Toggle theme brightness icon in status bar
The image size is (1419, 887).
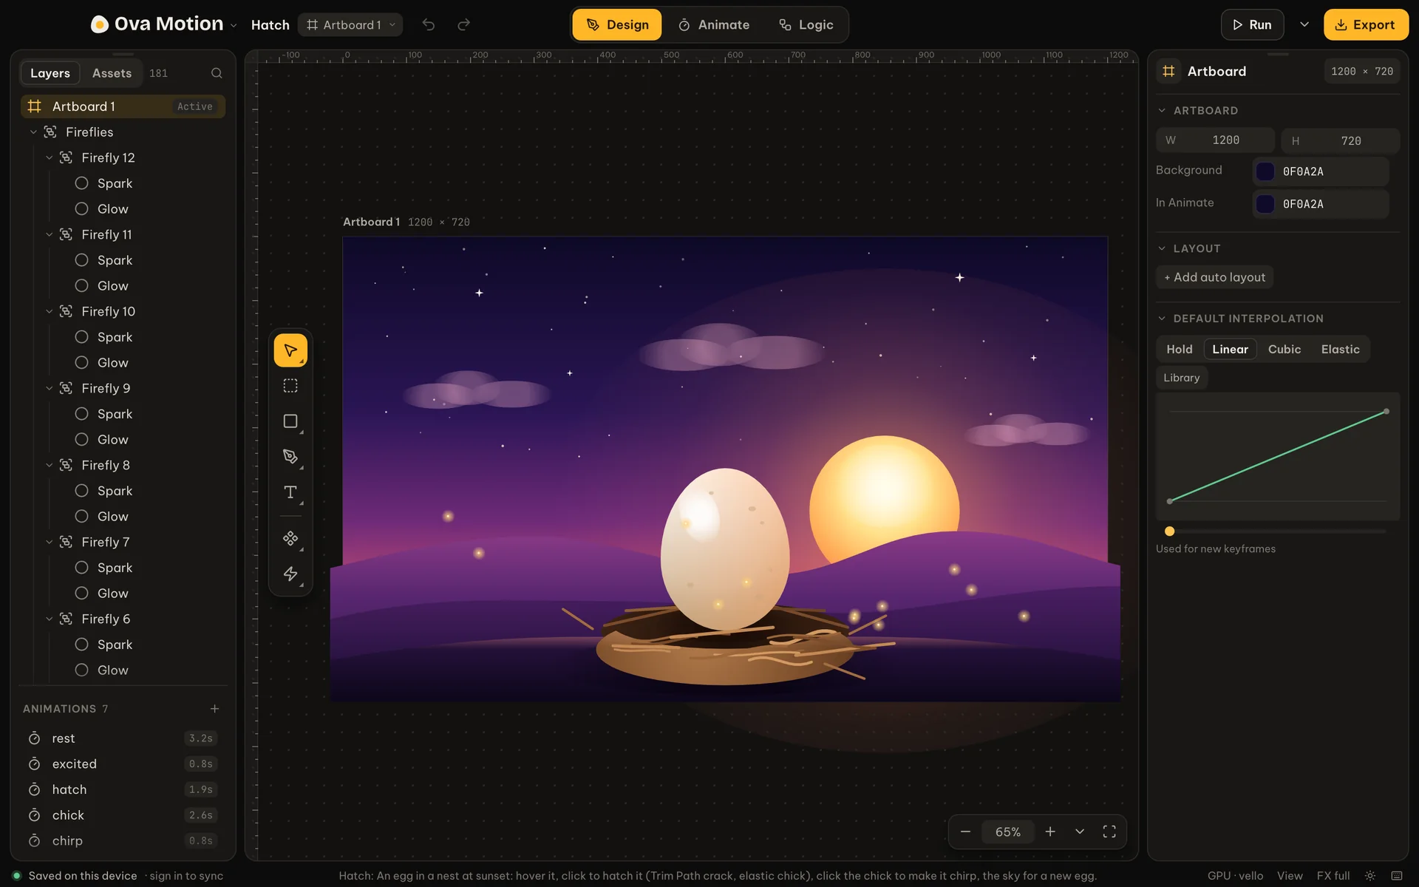[1369, 876]
